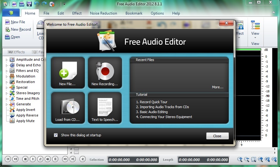Open the File ribbon tab
Image resolution: width=280 pixels, height=167 pixels.
pyautogui.click(x=46, y=13)
